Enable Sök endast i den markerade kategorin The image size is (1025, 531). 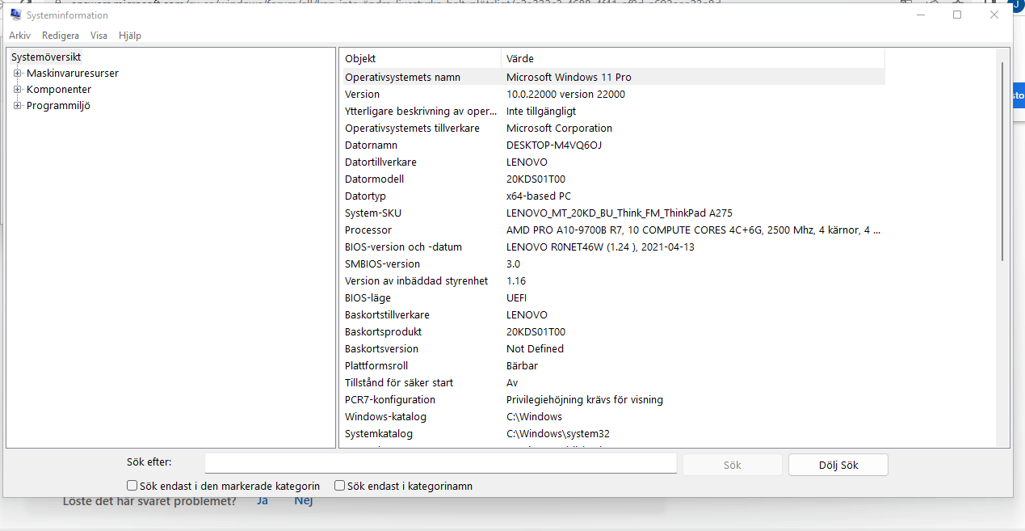tap(132, 486)
